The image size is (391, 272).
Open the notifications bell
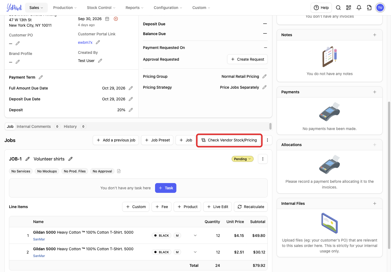point(359,8)
